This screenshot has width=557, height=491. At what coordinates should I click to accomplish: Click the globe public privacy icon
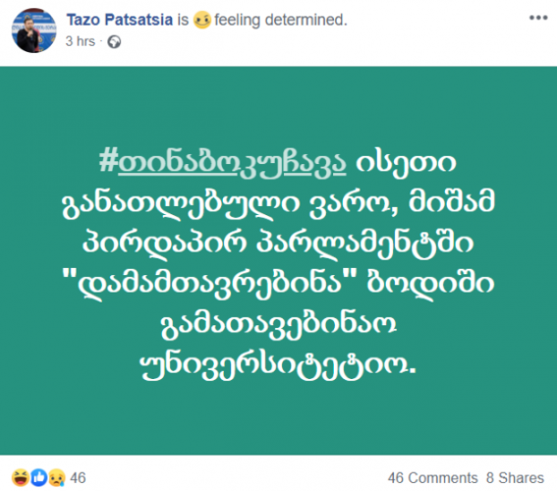click(114, 42)
